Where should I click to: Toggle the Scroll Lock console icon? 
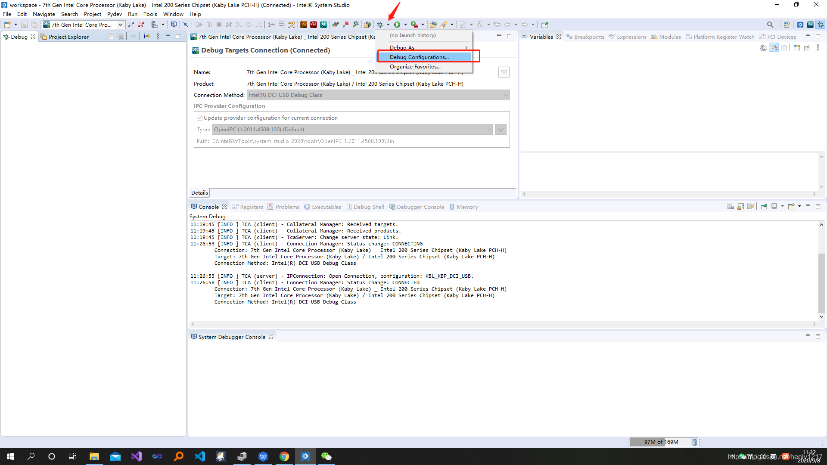(x=740, y=206)
